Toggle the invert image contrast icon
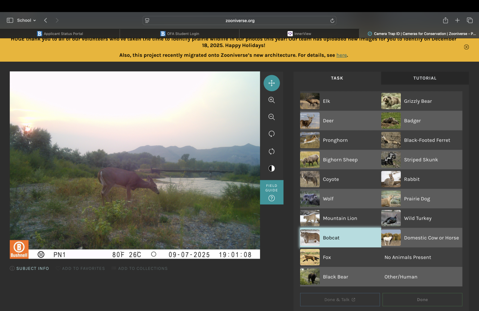This screenshot has height=311, width=479. [272, 168]
